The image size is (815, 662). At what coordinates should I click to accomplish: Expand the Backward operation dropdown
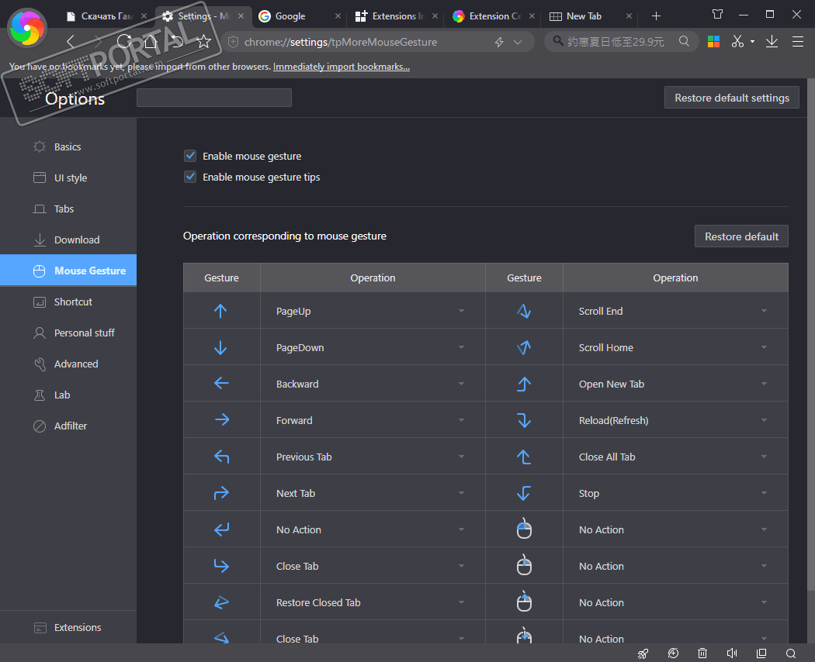point(373,384)
